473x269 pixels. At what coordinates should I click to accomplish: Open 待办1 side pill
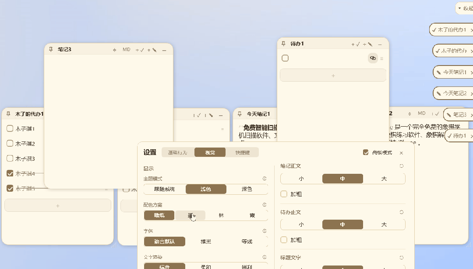pos(459,136)
